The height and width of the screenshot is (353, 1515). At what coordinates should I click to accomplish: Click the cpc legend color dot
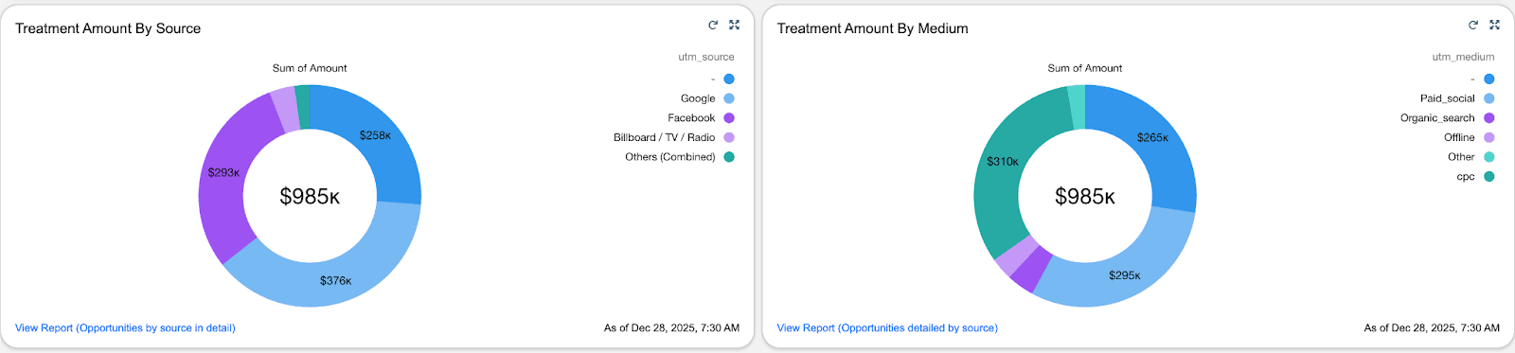[x=1489, y=176]
